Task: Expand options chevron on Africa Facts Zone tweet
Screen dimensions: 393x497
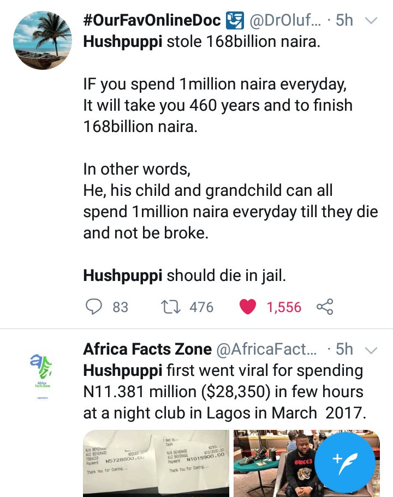Action: [371, 349]
